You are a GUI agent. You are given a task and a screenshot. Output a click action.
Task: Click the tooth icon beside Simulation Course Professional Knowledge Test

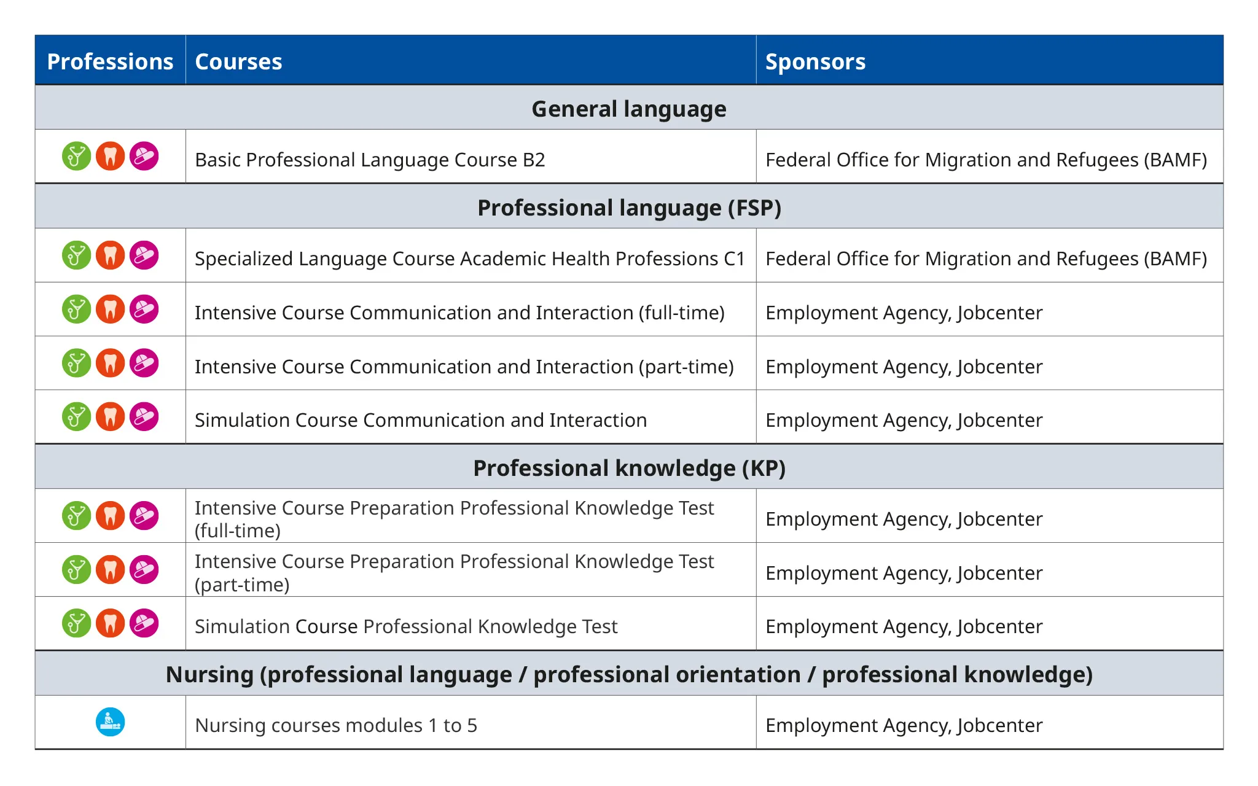point(111,624)
